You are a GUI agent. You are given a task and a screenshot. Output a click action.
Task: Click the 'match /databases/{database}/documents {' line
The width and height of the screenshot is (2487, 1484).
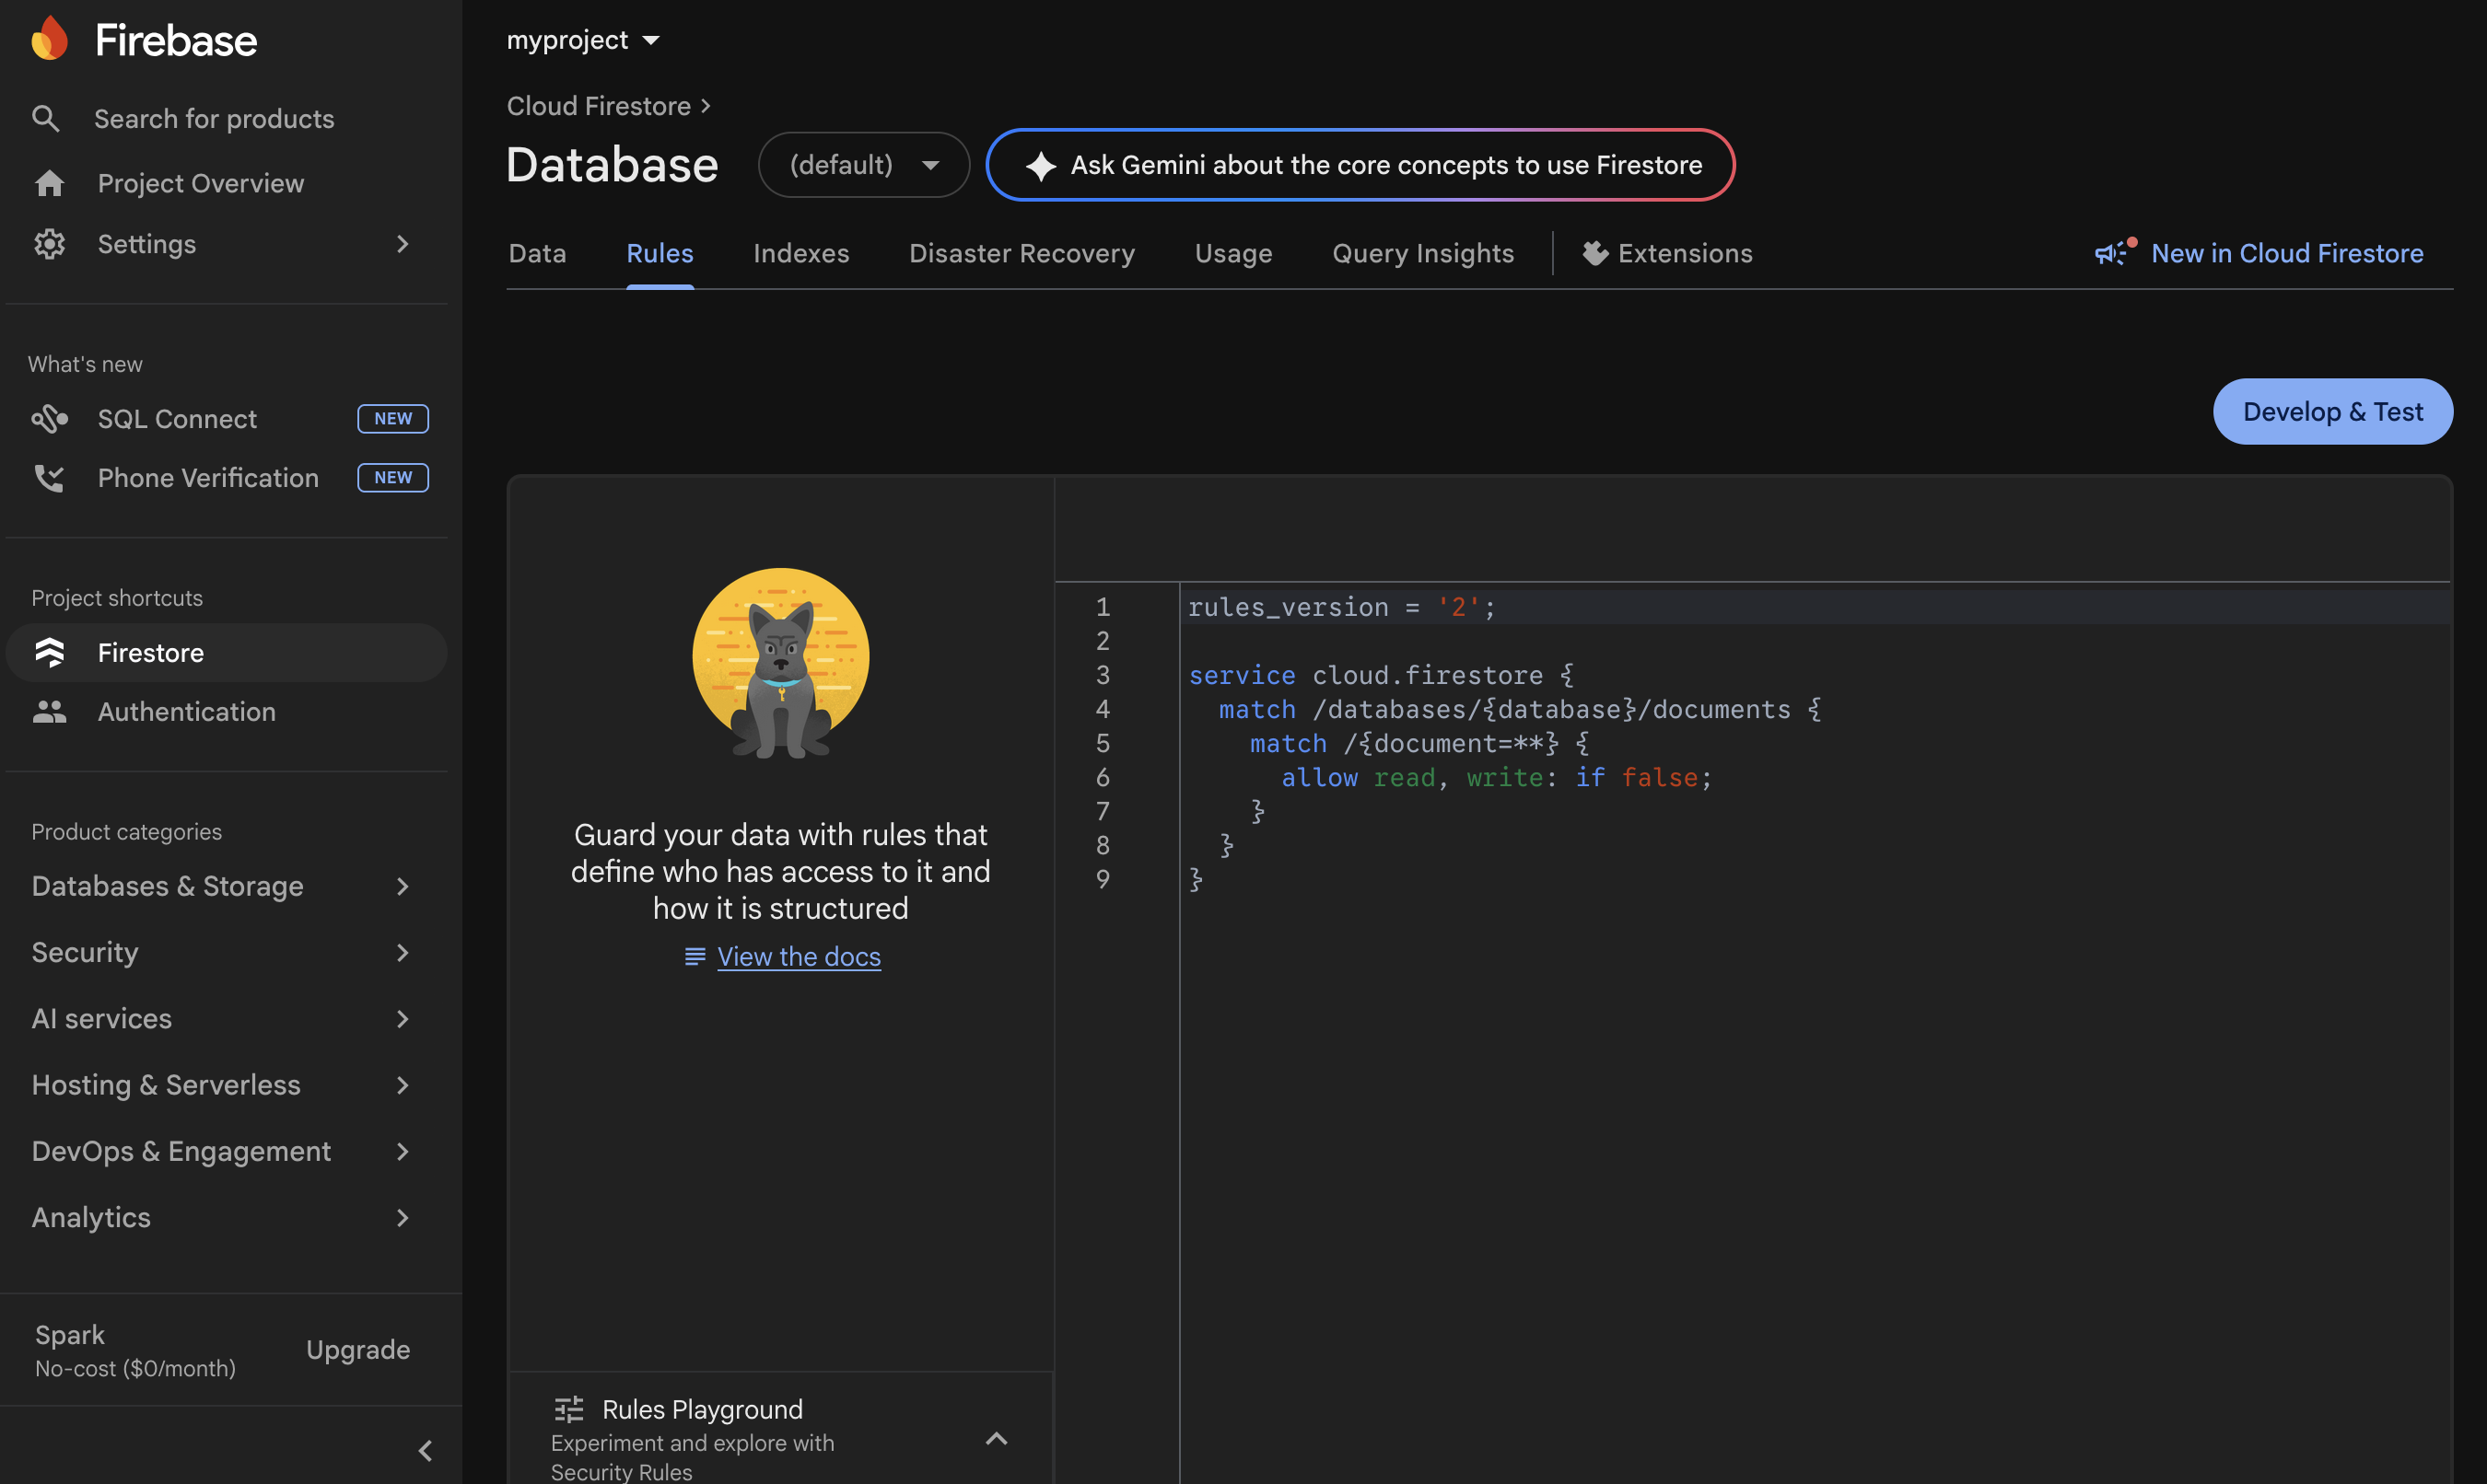[x=1520, y=709]
